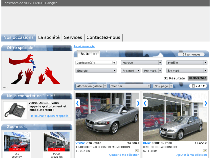Open the V60 zoom thumbnail
This screenshot has height=158, width=211.
17,142
